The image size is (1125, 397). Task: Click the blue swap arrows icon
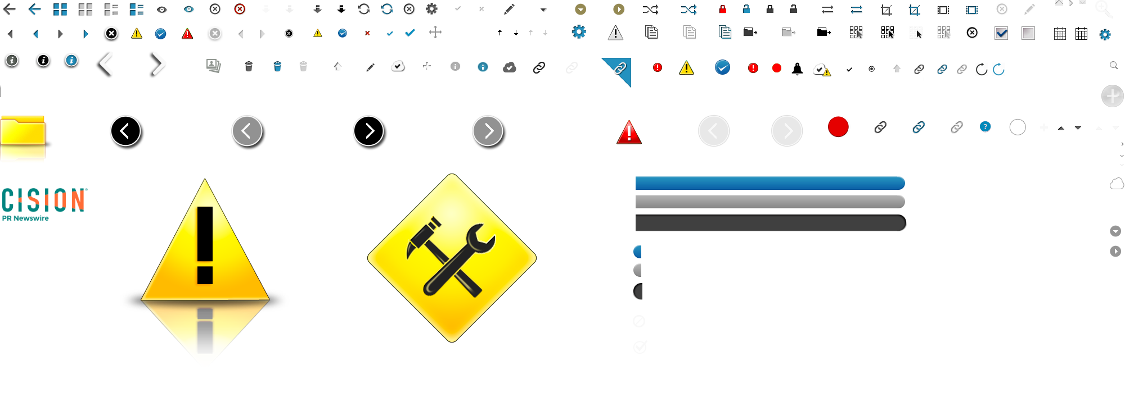856,10
